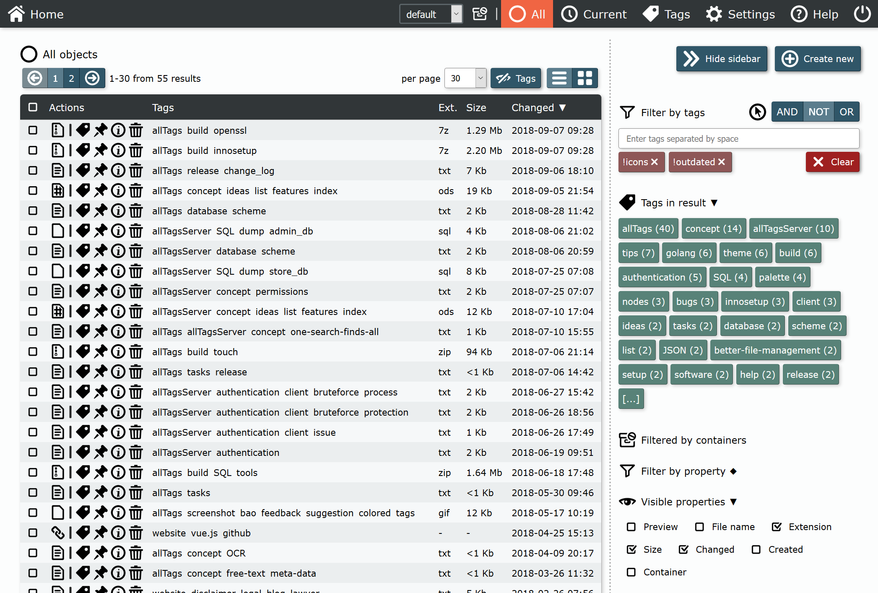This screenshot has height=593, width=878.
Task: Click the tag filter input field
Action: [x=738, y=139]
